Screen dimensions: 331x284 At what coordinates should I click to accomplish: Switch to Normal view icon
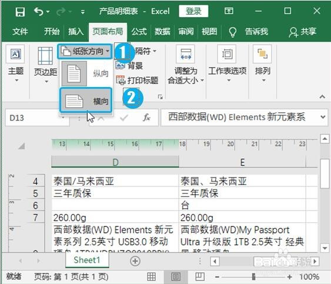pos(151,276)
